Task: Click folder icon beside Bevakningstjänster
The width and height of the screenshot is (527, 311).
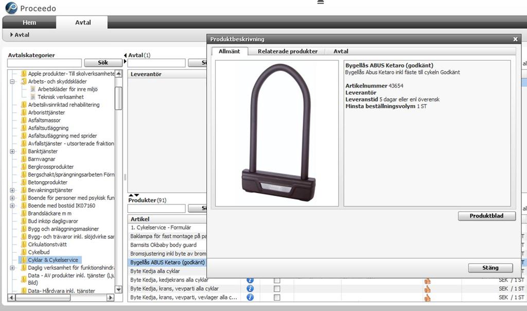Action: coord(24,190)
